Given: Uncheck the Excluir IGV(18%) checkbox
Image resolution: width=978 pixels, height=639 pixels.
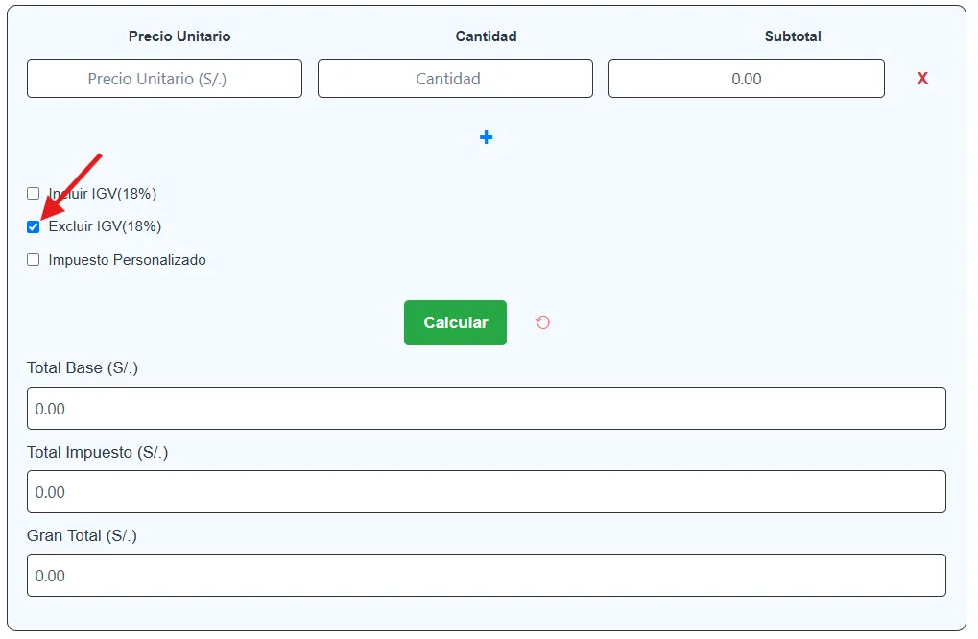Looking at the screenshot, I should coord(34,227).
